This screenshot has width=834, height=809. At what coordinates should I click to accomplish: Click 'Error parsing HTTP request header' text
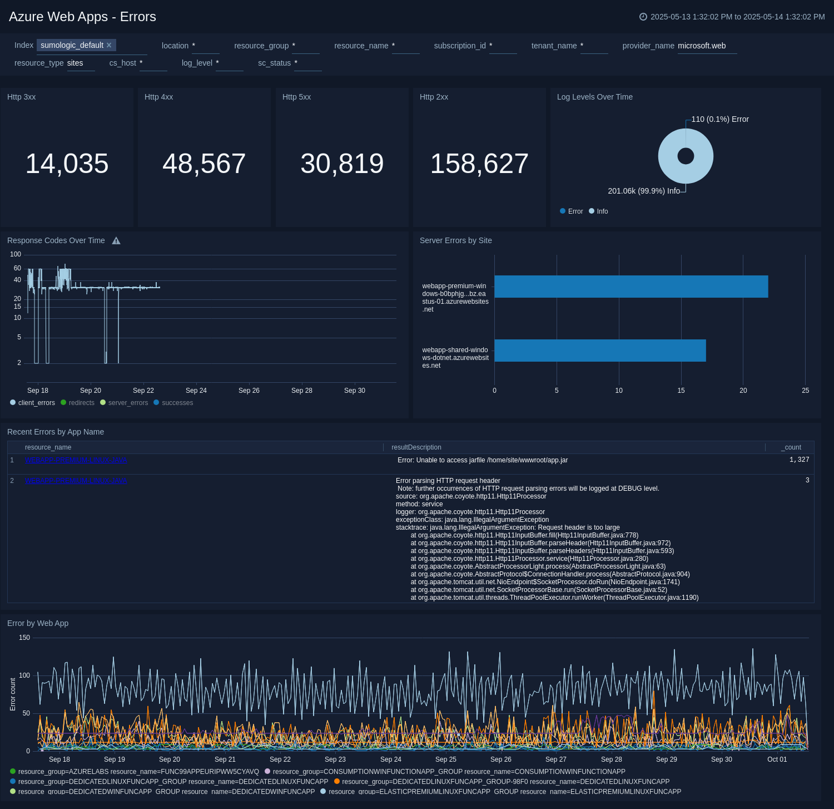(x=448, y=481)
